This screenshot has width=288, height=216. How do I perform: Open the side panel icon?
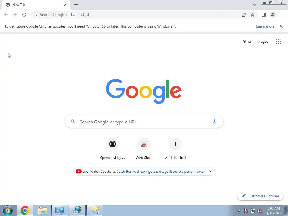pyautogui.click(x=264, y=15)
